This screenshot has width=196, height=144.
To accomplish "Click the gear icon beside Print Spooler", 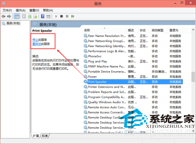I will [x=85, y=82].
